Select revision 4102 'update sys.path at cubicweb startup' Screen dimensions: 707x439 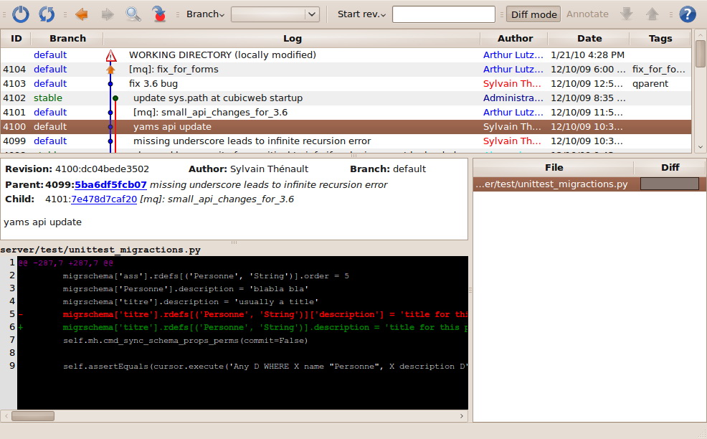[215, 98]
